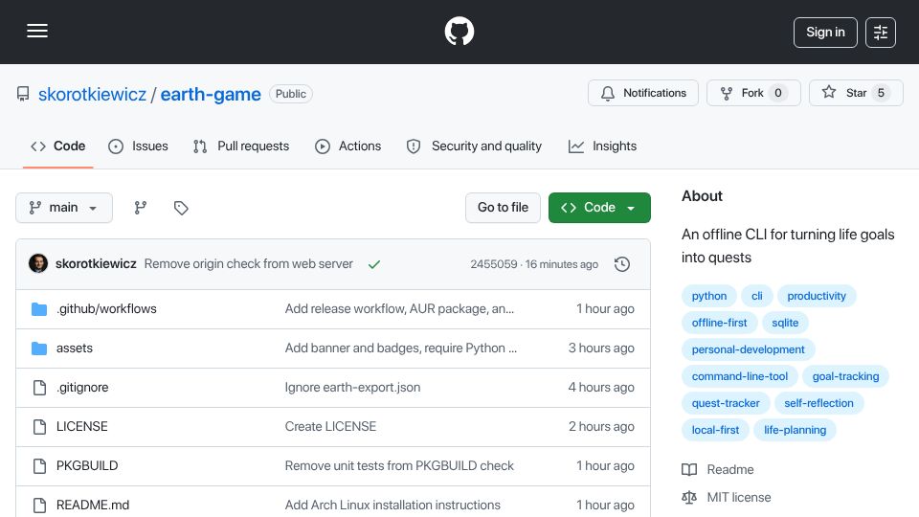Image resolution: width=919 pixels, height=517 pixels.
Task: Open the Insights tab
Action: click(x=602, y=146)
